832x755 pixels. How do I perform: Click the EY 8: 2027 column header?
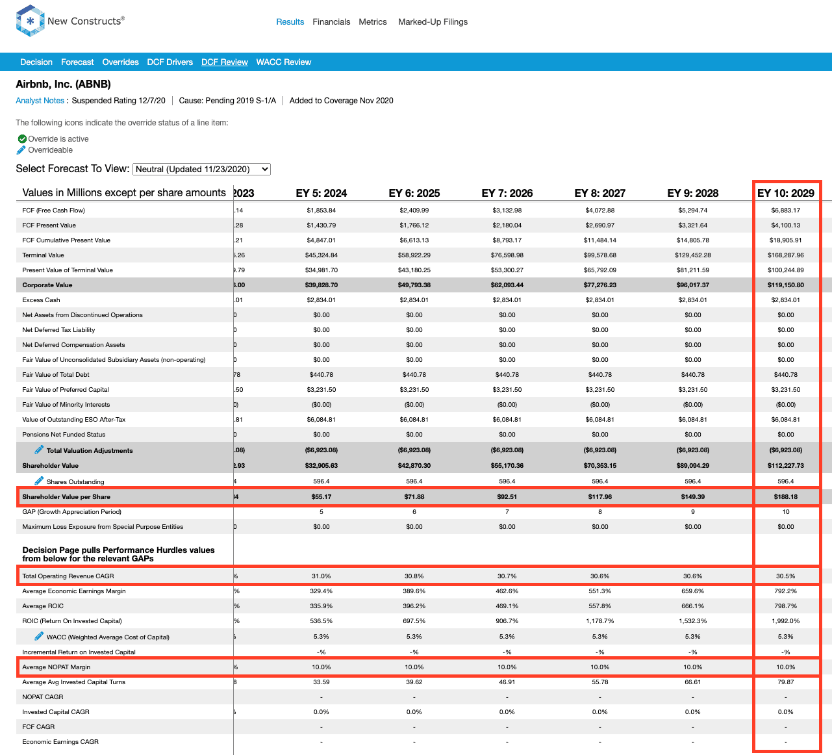pos(600,193)
